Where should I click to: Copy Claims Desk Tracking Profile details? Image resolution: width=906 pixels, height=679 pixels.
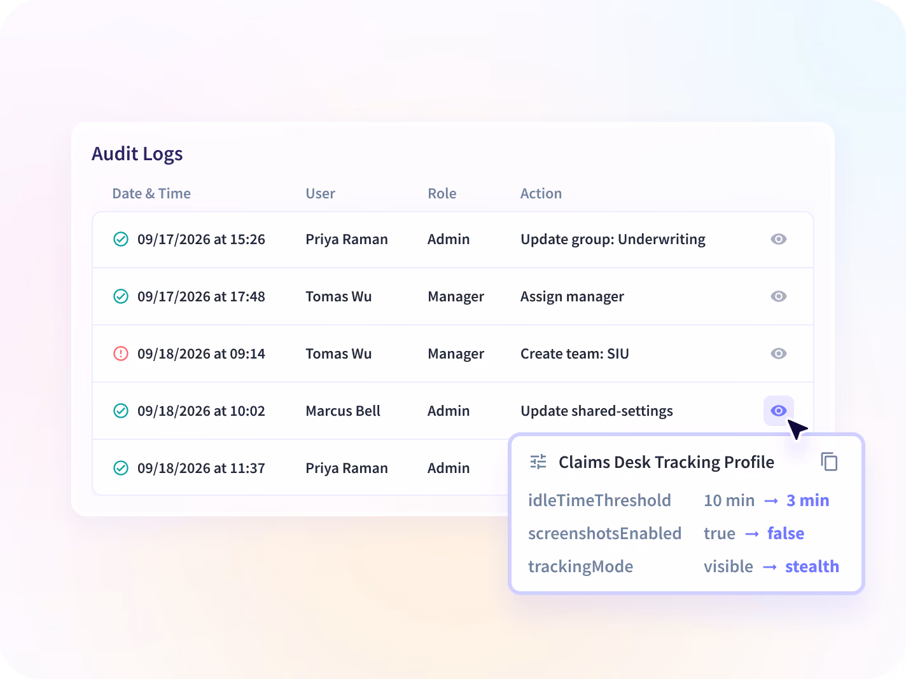pos(828,462)
